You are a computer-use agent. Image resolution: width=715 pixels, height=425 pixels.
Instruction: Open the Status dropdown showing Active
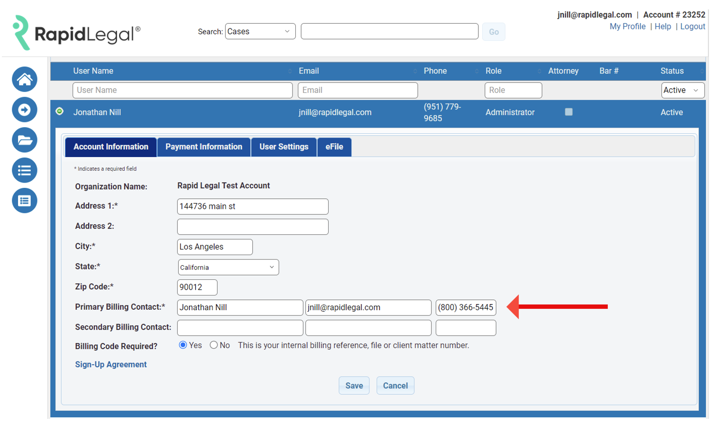pyautogui.click(x=682, y=90)
